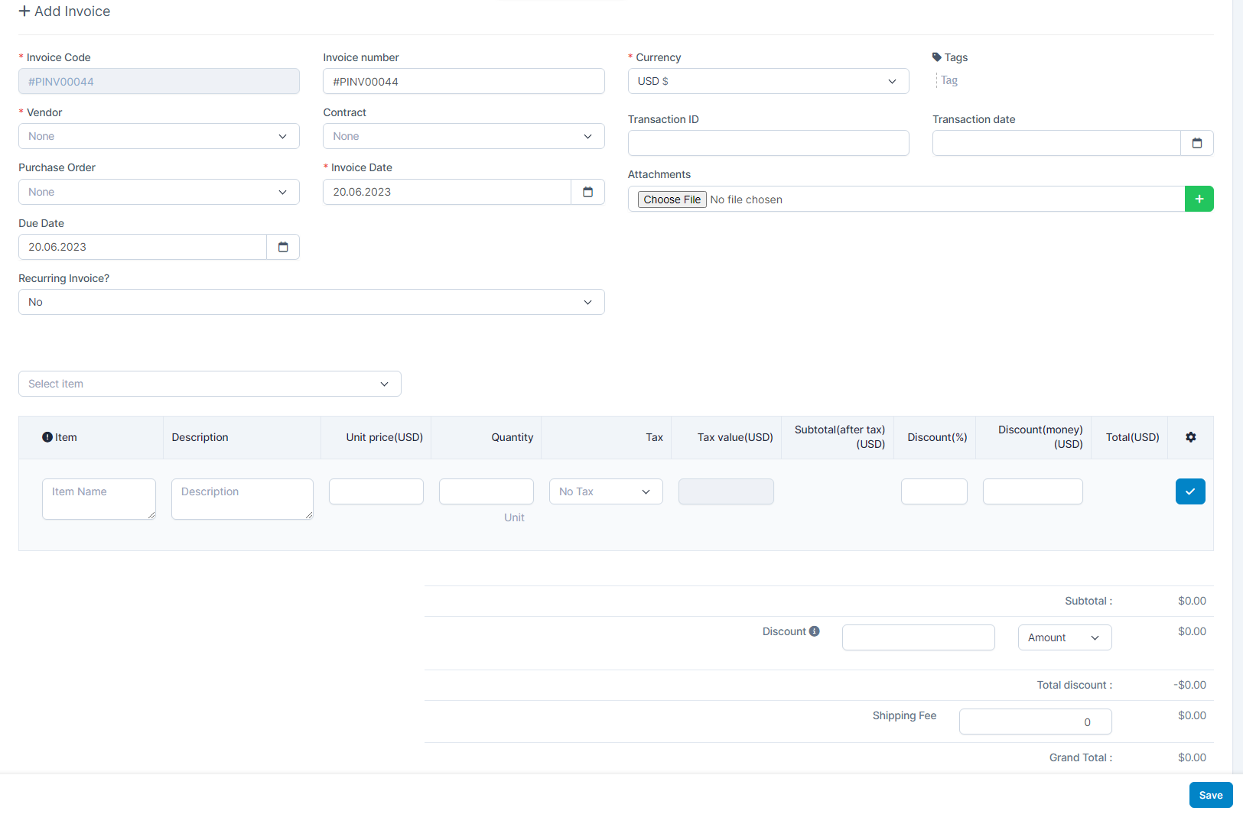Screen dimensions: 1243x814
Task: Open the Due Date calendar picker
Action: click(283, 247)
